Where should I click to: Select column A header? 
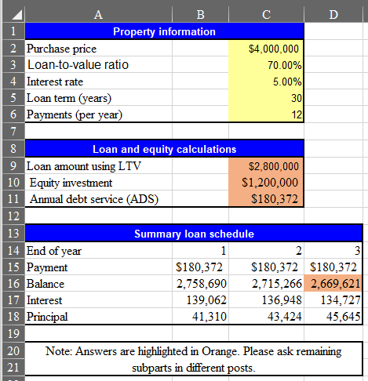(x=98, y=14)
